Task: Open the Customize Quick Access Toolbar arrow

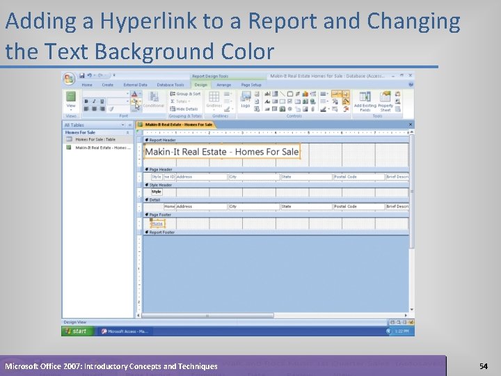Action: [114, 75]
